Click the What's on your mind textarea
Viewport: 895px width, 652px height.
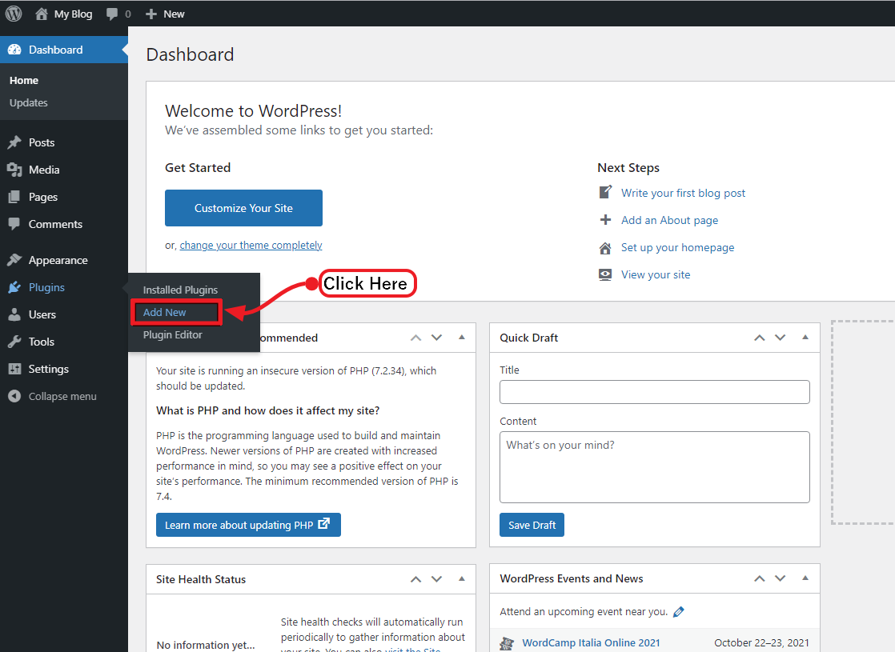point(655,467)
